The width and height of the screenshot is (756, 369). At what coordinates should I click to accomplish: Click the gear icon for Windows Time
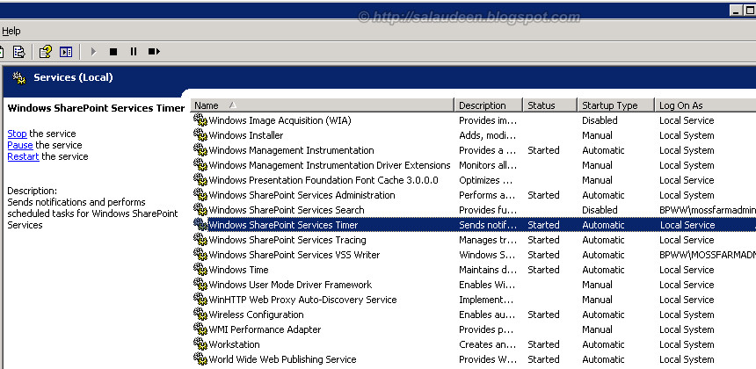[x=200, y=270]
